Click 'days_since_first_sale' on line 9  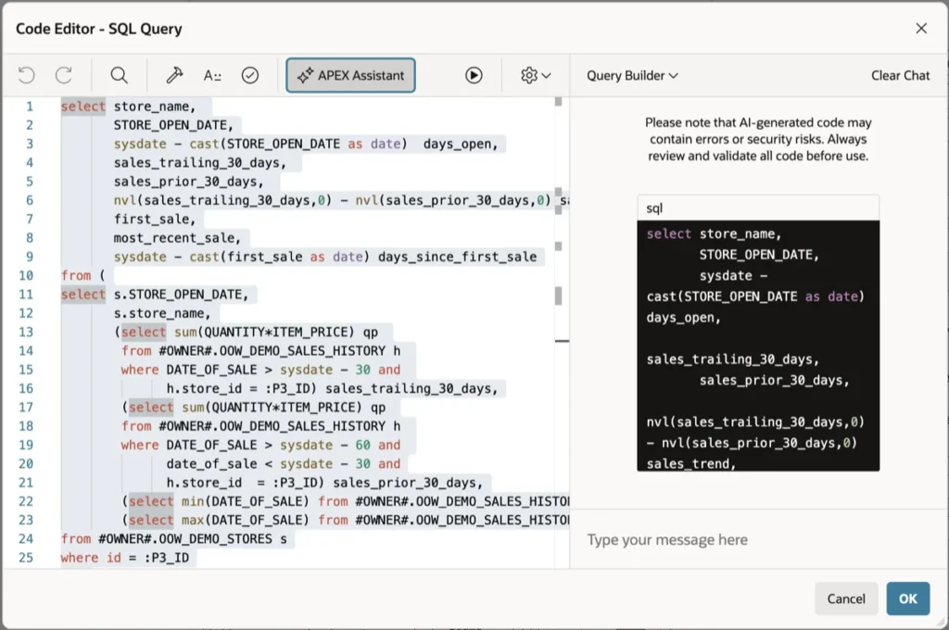point(457,257)
